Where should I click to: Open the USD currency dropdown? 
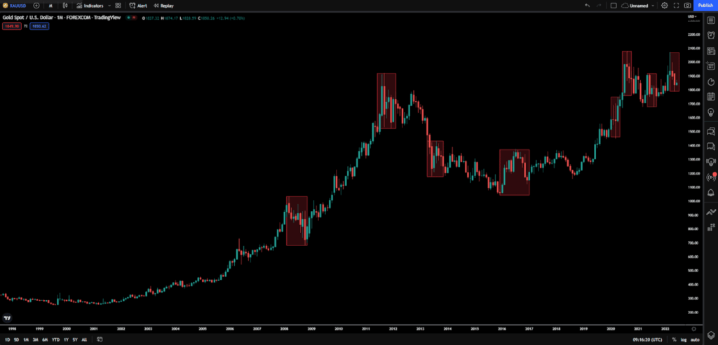[x=691, y=16]
